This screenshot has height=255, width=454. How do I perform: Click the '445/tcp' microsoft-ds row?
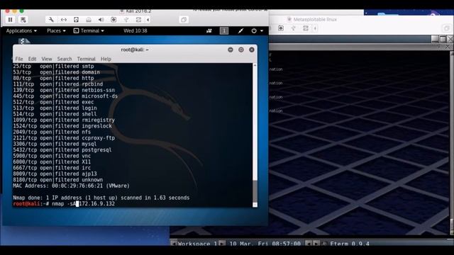[x=65, y=96]
